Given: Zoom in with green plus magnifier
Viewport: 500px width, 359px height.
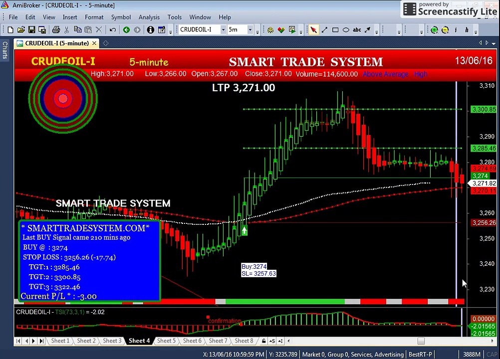Looking at the screenshot, I should click(x=434, y=30).
